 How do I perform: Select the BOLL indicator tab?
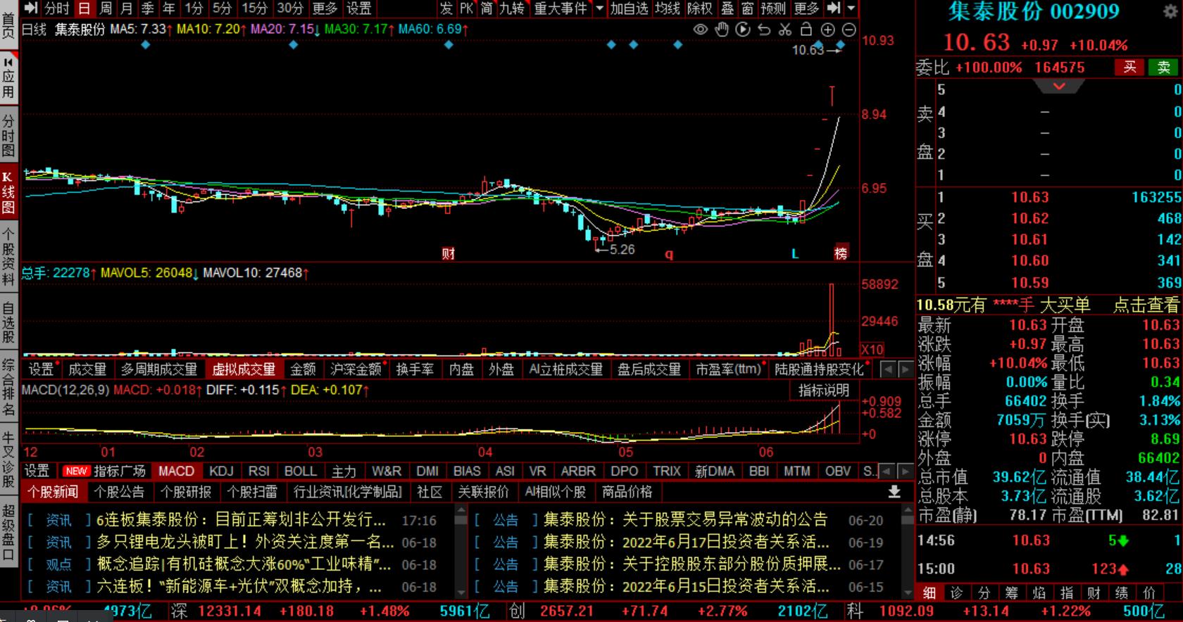coord(300,471)
